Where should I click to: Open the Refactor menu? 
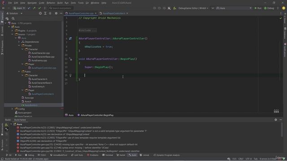click(x=51, y=3)
